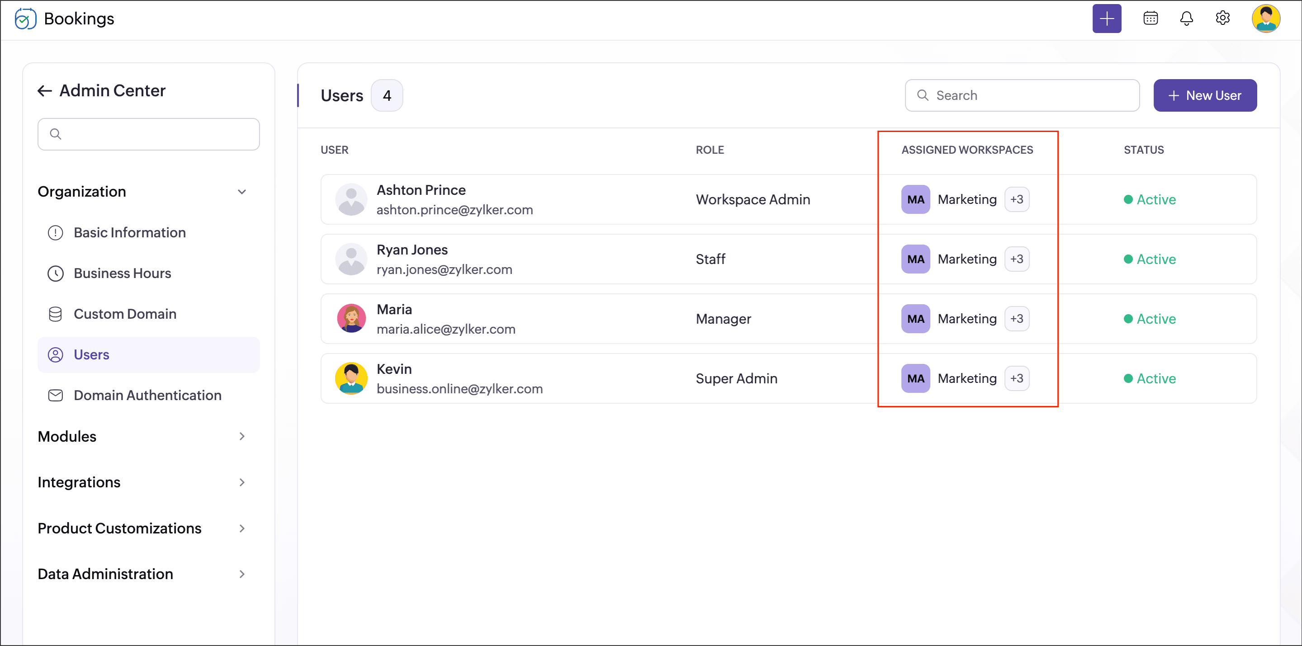This screenshot has width=1302, height=646.
Task: Open notifications bell icon
Action: (1186, 19)
